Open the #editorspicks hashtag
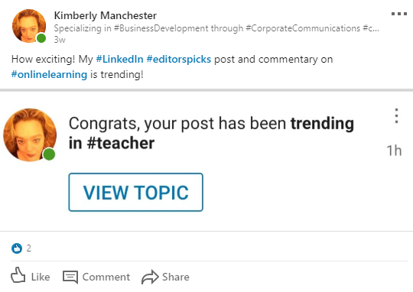The width and height of the screenshot is (413, 292). [x=178, y=60]
